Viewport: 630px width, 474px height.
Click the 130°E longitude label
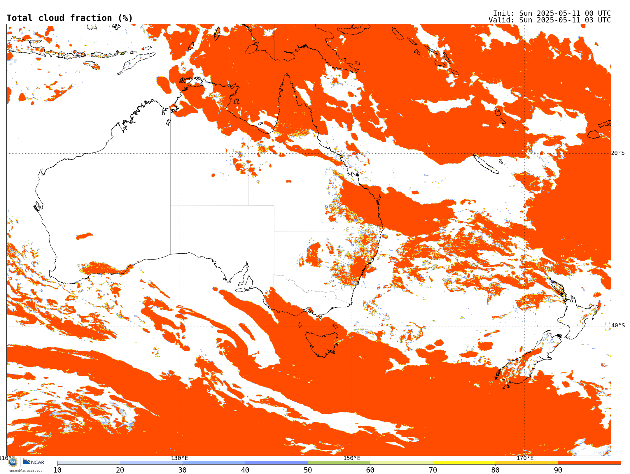(179, 458)
